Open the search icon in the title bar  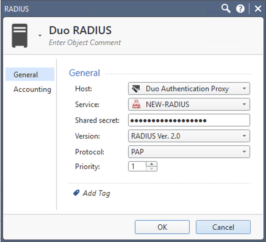[x=226, y=9]
